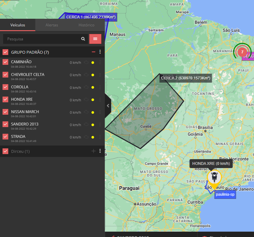Open the Histórico tab

[86, 25]
